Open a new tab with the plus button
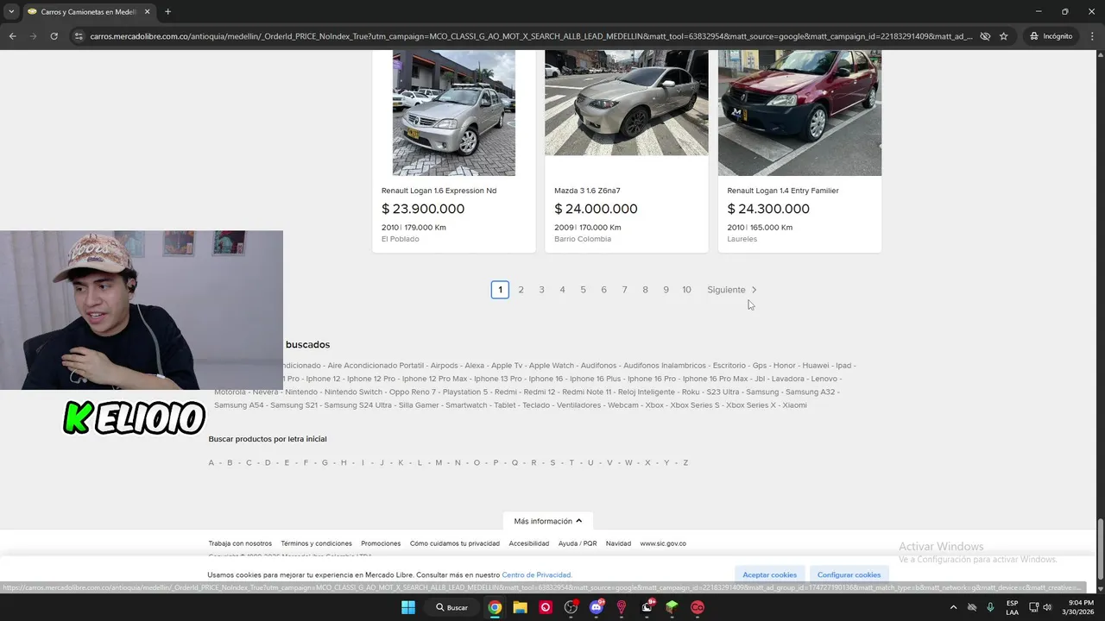This screenshot has width=1105, height=621. tap(167, 12)
